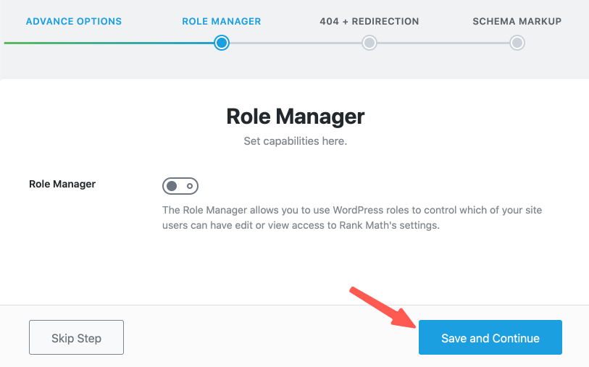
Task: Click the bold Role Manager field label
Action: (62, 184)
